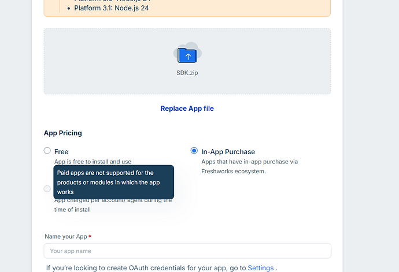Open the Settings link for OAuth credentials

pos(261,268)
